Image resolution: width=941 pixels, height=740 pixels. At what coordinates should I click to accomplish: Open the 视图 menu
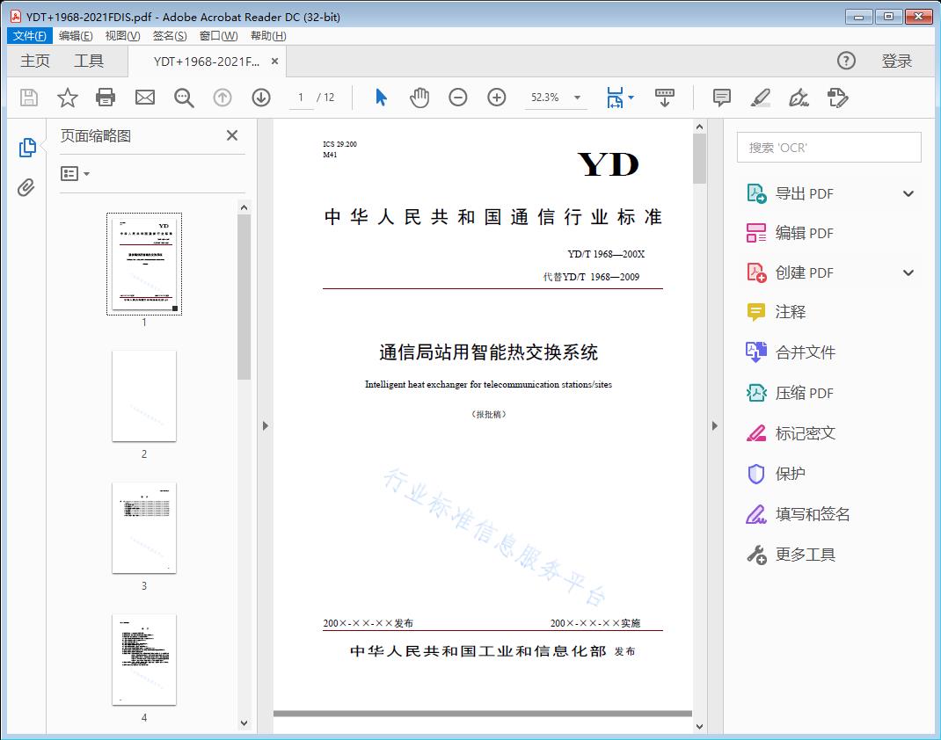coord(120,36)
